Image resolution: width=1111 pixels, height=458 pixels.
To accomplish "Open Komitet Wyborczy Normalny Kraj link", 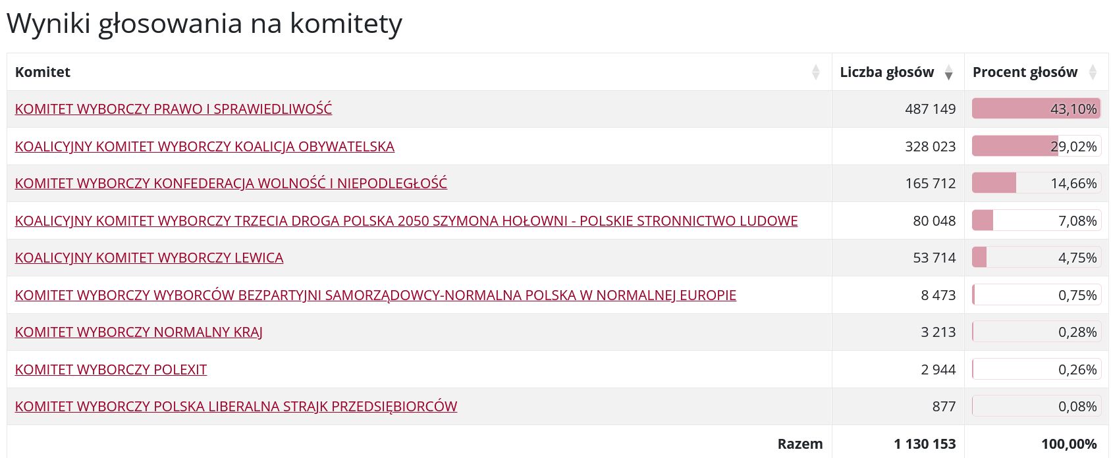I will [x=138, y=332].
